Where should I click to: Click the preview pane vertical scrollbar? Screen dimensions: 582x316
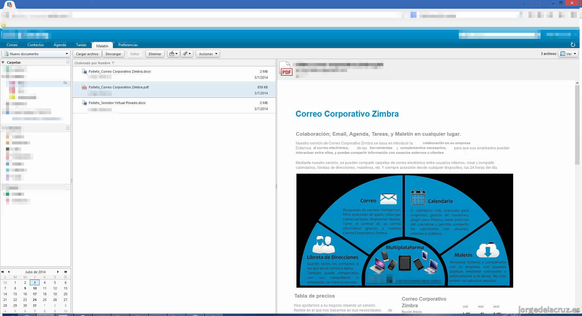pos(577,125)
